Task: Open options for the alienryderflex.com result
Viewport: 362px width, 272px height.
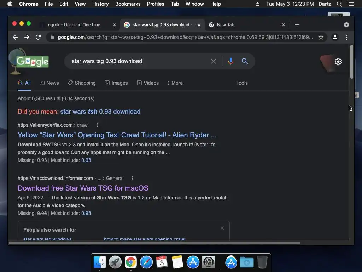Action: point(98,125)
